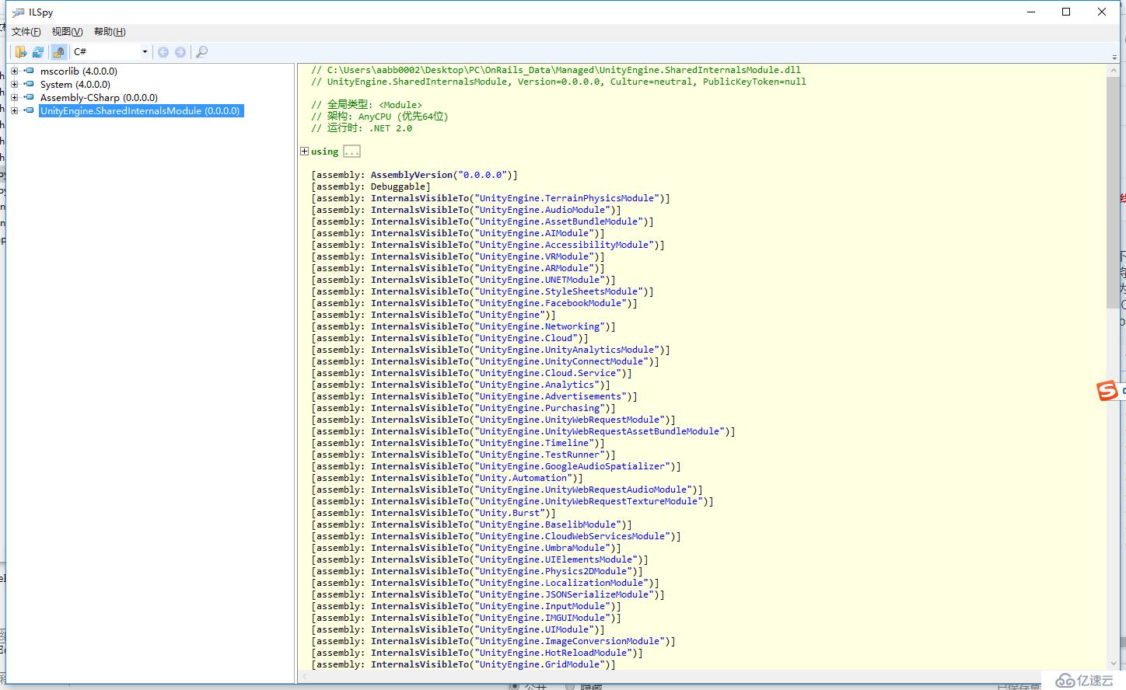
Task: Click the Open assembly folder icon
Action: click(21, 52)
